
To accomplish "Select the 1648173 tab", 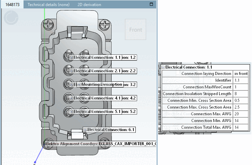I will (12, 5).
